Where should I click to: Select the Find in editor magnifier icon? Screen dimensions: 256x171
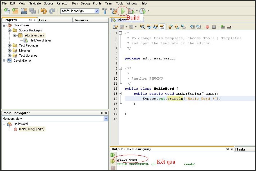click(143, 26)
